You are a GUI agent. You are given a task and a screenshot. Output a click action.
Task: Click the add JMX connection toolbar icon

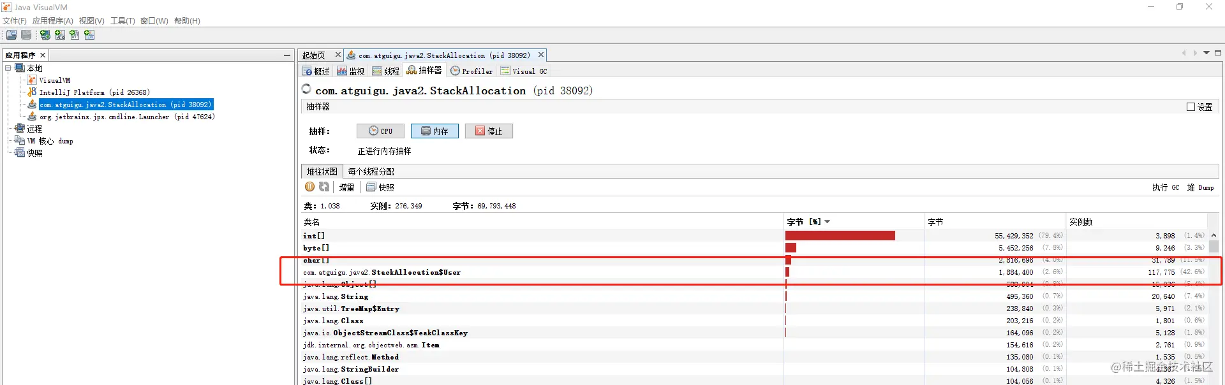coord(60,35)
